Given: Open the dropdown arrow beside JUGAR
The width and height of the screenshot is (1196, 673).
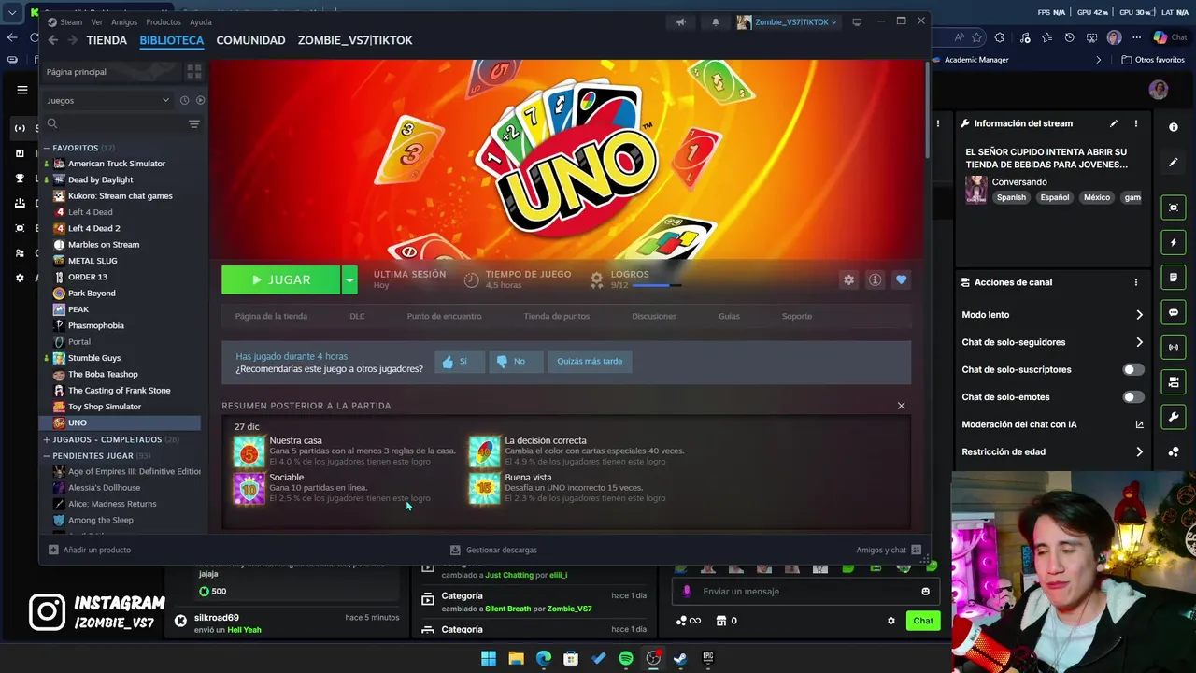Looking at the screenshot, I should (349, 279).
